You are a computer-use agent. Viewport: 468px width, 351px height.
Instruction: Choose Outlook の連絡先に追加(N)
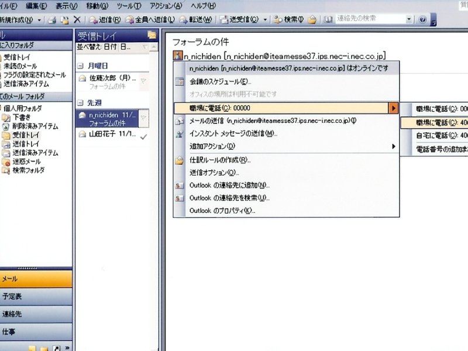[x=286, y=185]
